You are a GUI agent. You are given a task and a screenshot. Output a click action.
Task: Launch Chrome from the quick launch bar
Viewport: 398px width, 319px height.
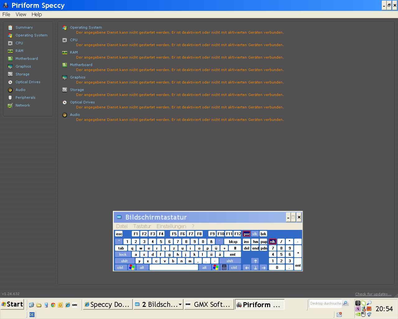pyautogui.click(x=53, y=305)
